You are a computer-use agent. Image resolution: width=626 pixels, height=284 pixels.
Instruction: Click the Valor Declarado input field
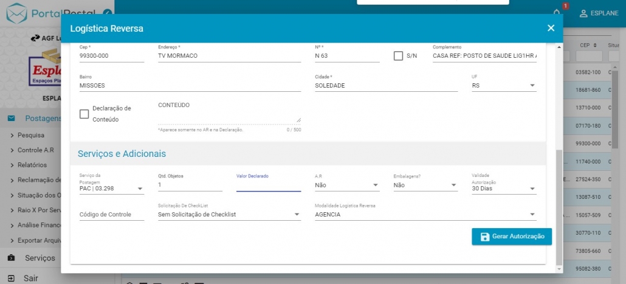point(268,185)
